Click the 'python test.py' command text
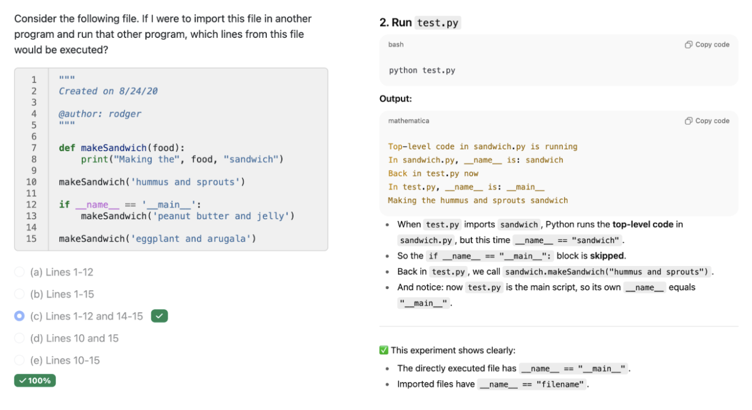This screenshot has height=410, width=752. pyautogui.click(x=422, y=70)
